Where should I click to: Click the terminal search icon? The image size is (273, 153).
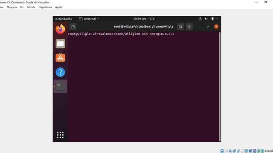click(180, 26)
